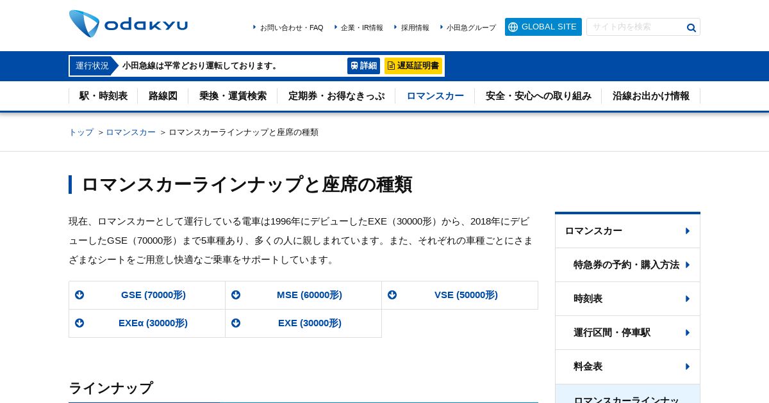Jump to VSE (50000形) section

click(x=459, y=295)
